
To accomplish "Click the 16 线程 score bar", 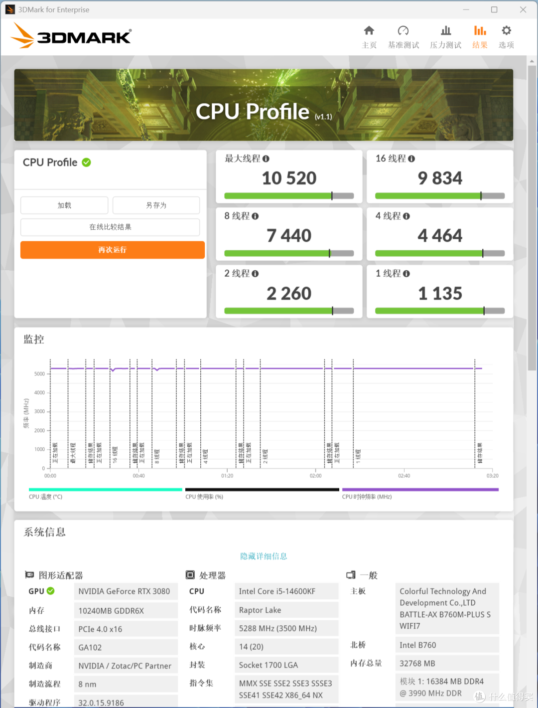I will tap(440, 196).
